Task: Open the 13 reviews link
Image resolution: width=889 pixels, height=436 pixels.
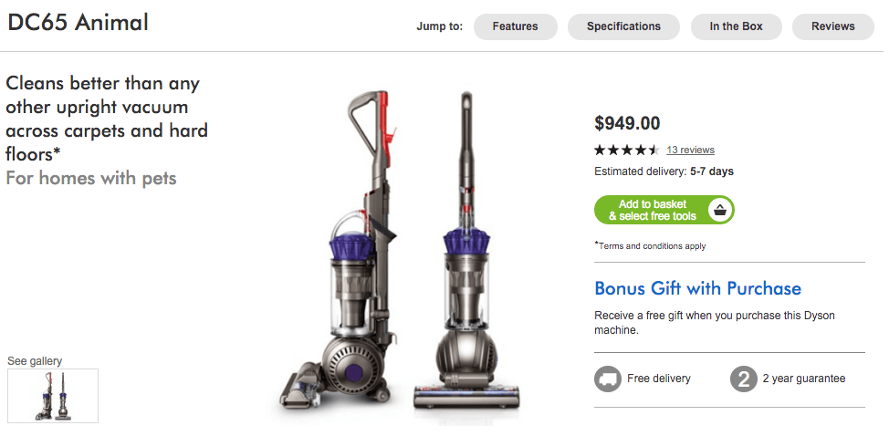Action: pyautogui.click(x=690, y=151)
